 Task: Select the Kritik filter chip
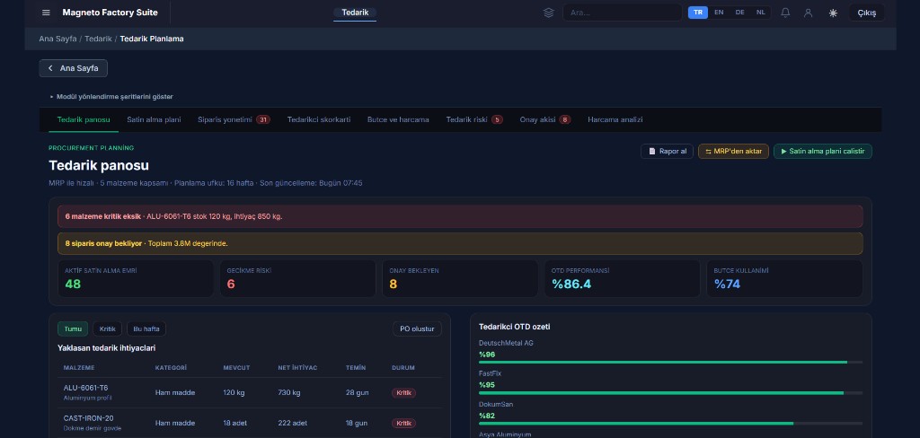[107, 328]
